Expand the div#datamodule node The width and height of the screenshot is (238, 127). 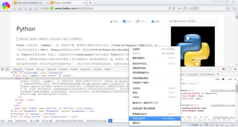point(12,111)
